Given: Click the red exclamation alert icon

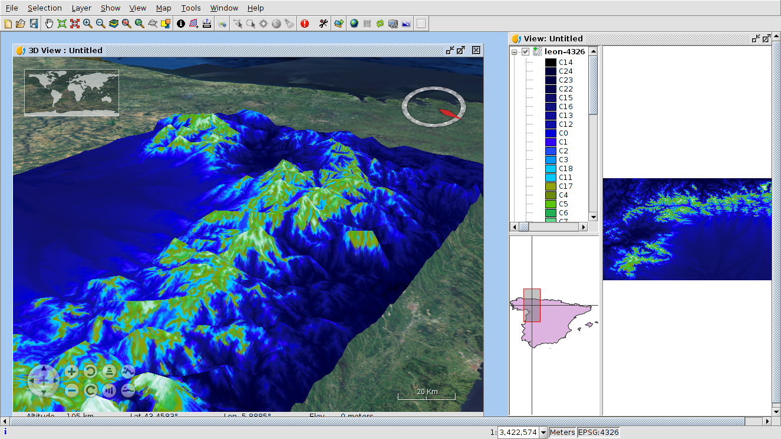Looking at the screenshot, I should 305,24.
